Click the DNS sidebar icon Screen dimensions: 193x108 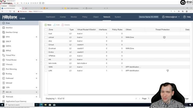[4, 37]
